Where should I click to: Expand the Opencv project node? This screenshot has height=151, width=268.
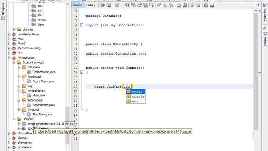pyautogui.click(x=9, y=138)
